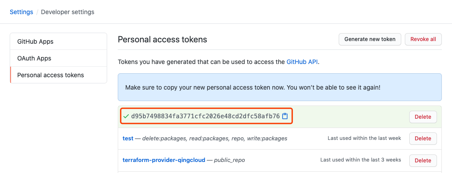The width and height of the screenshot is (452, 173).
Task: Open the test token link
Action: (128, 139)
